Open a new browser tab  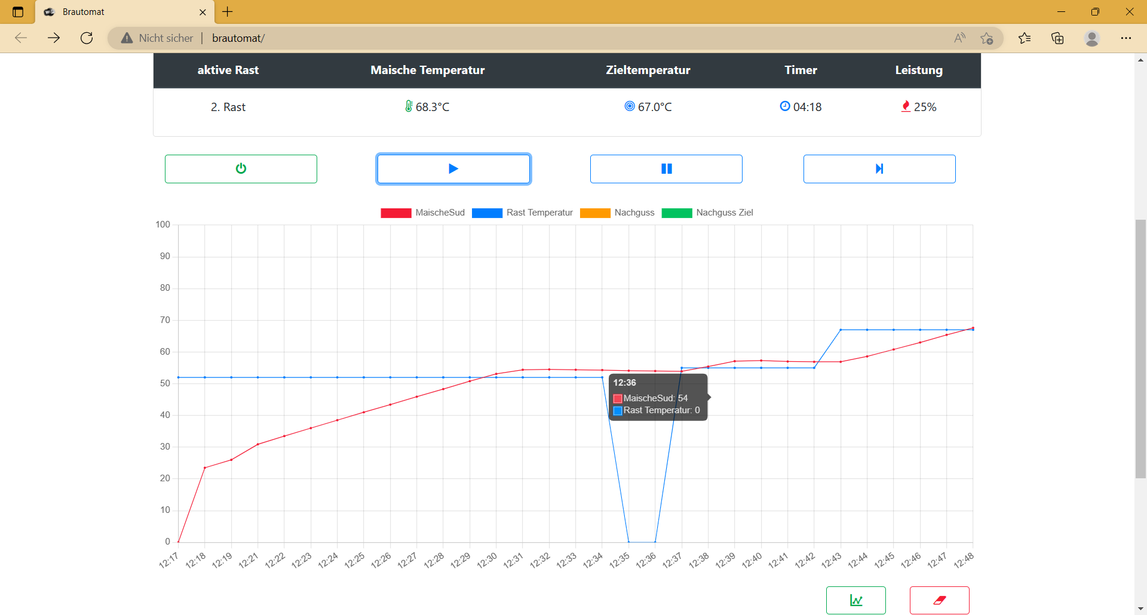[228, 12]
